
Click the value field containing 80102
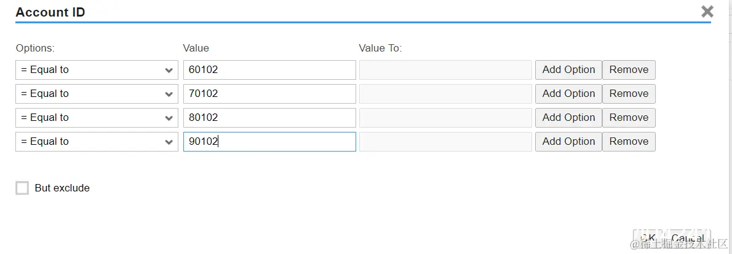point(269,118)
